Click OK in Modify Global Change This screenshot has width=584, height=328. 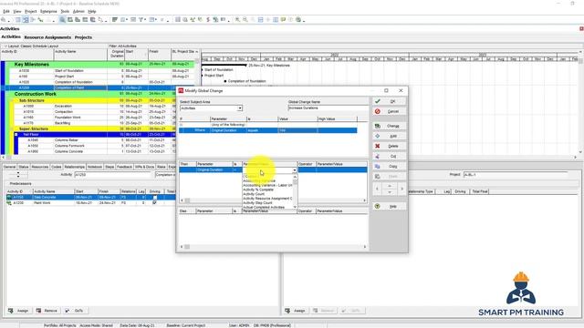[x=389, y=101]
